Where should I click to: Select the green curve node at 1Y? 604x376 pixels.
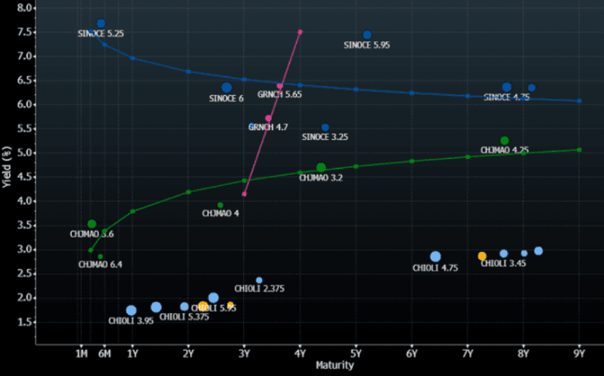point(133,211)
